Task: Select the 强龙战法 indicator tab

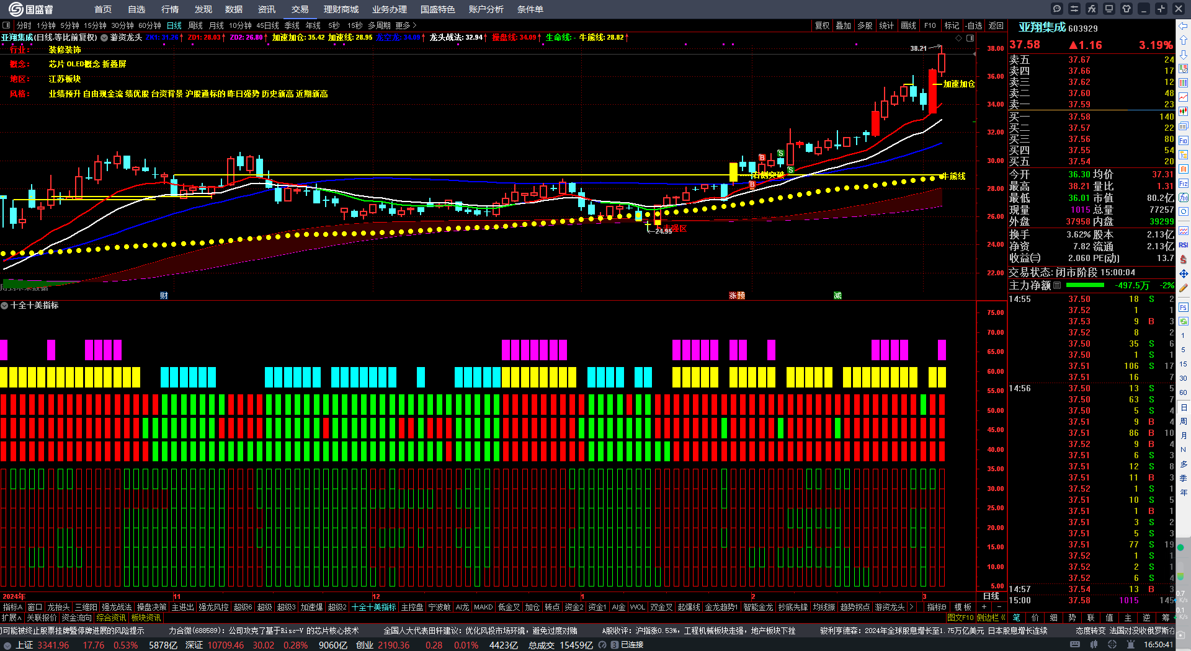Action: coord(117,607)
